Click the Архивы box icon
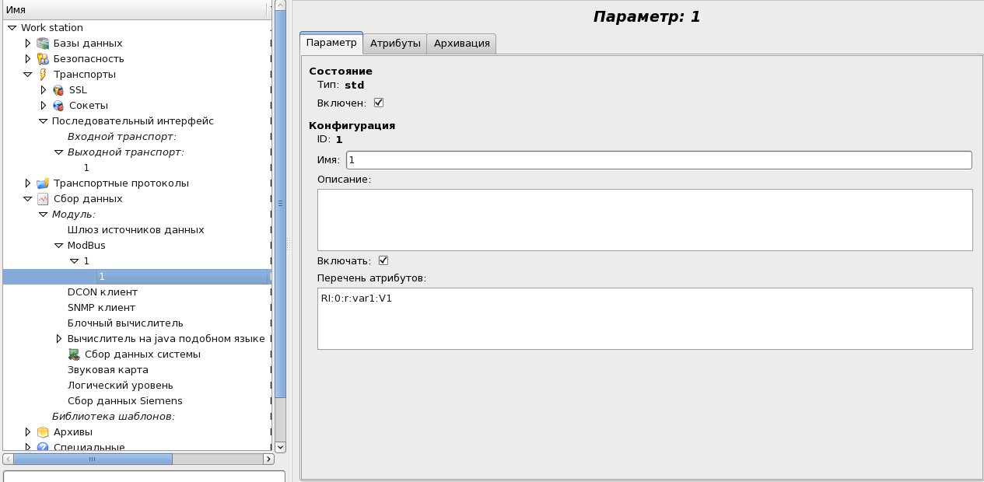This screenshot has height=482, width=984. 43,432
